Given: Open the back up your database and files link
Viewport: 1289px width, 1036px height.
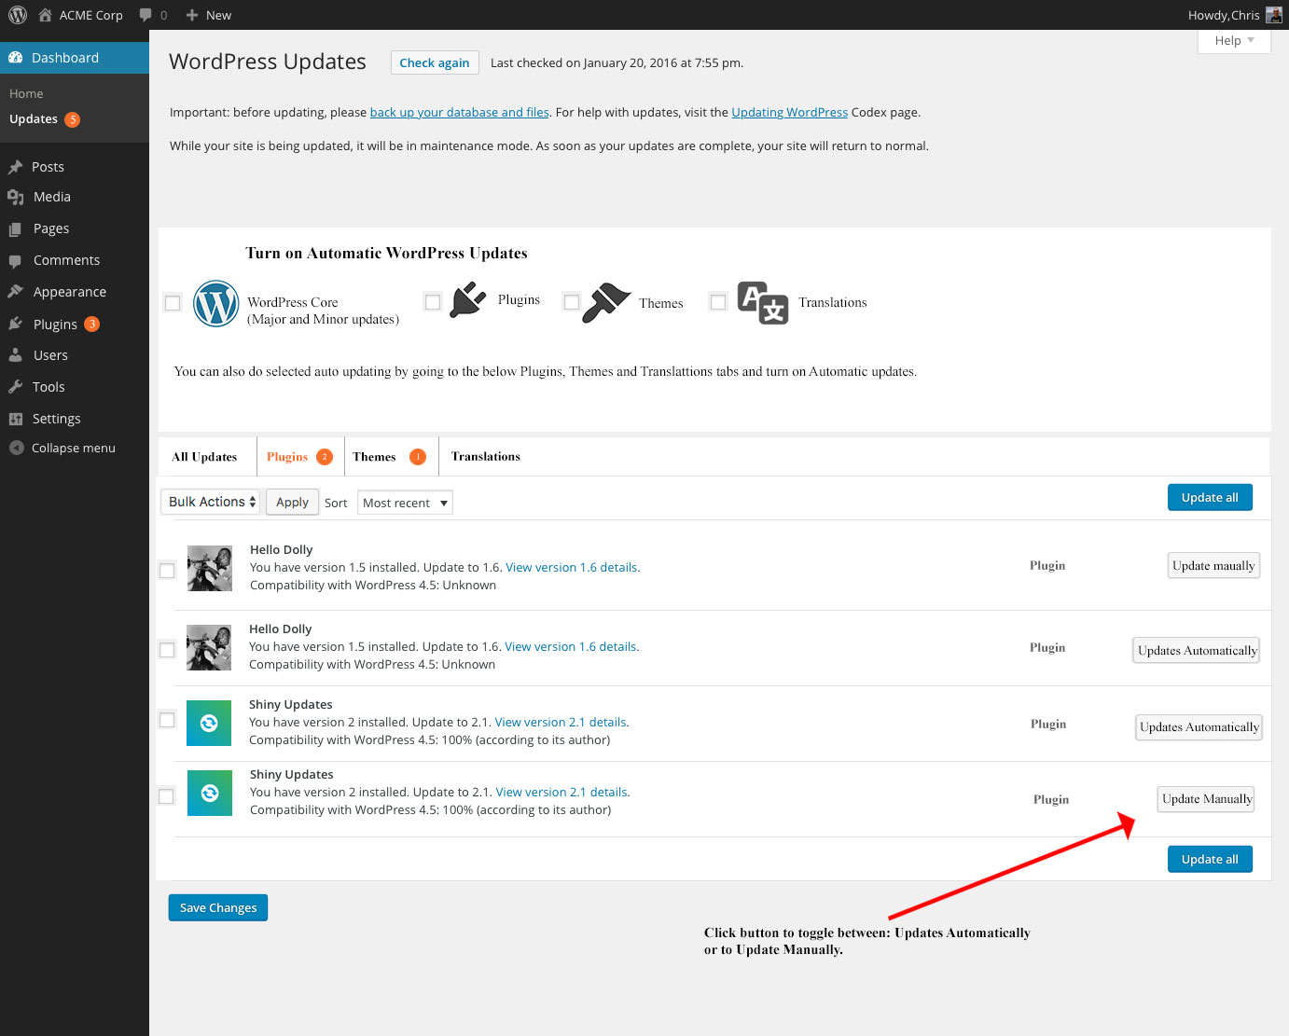Looking at the screenshot, I should tap(459, 112).
